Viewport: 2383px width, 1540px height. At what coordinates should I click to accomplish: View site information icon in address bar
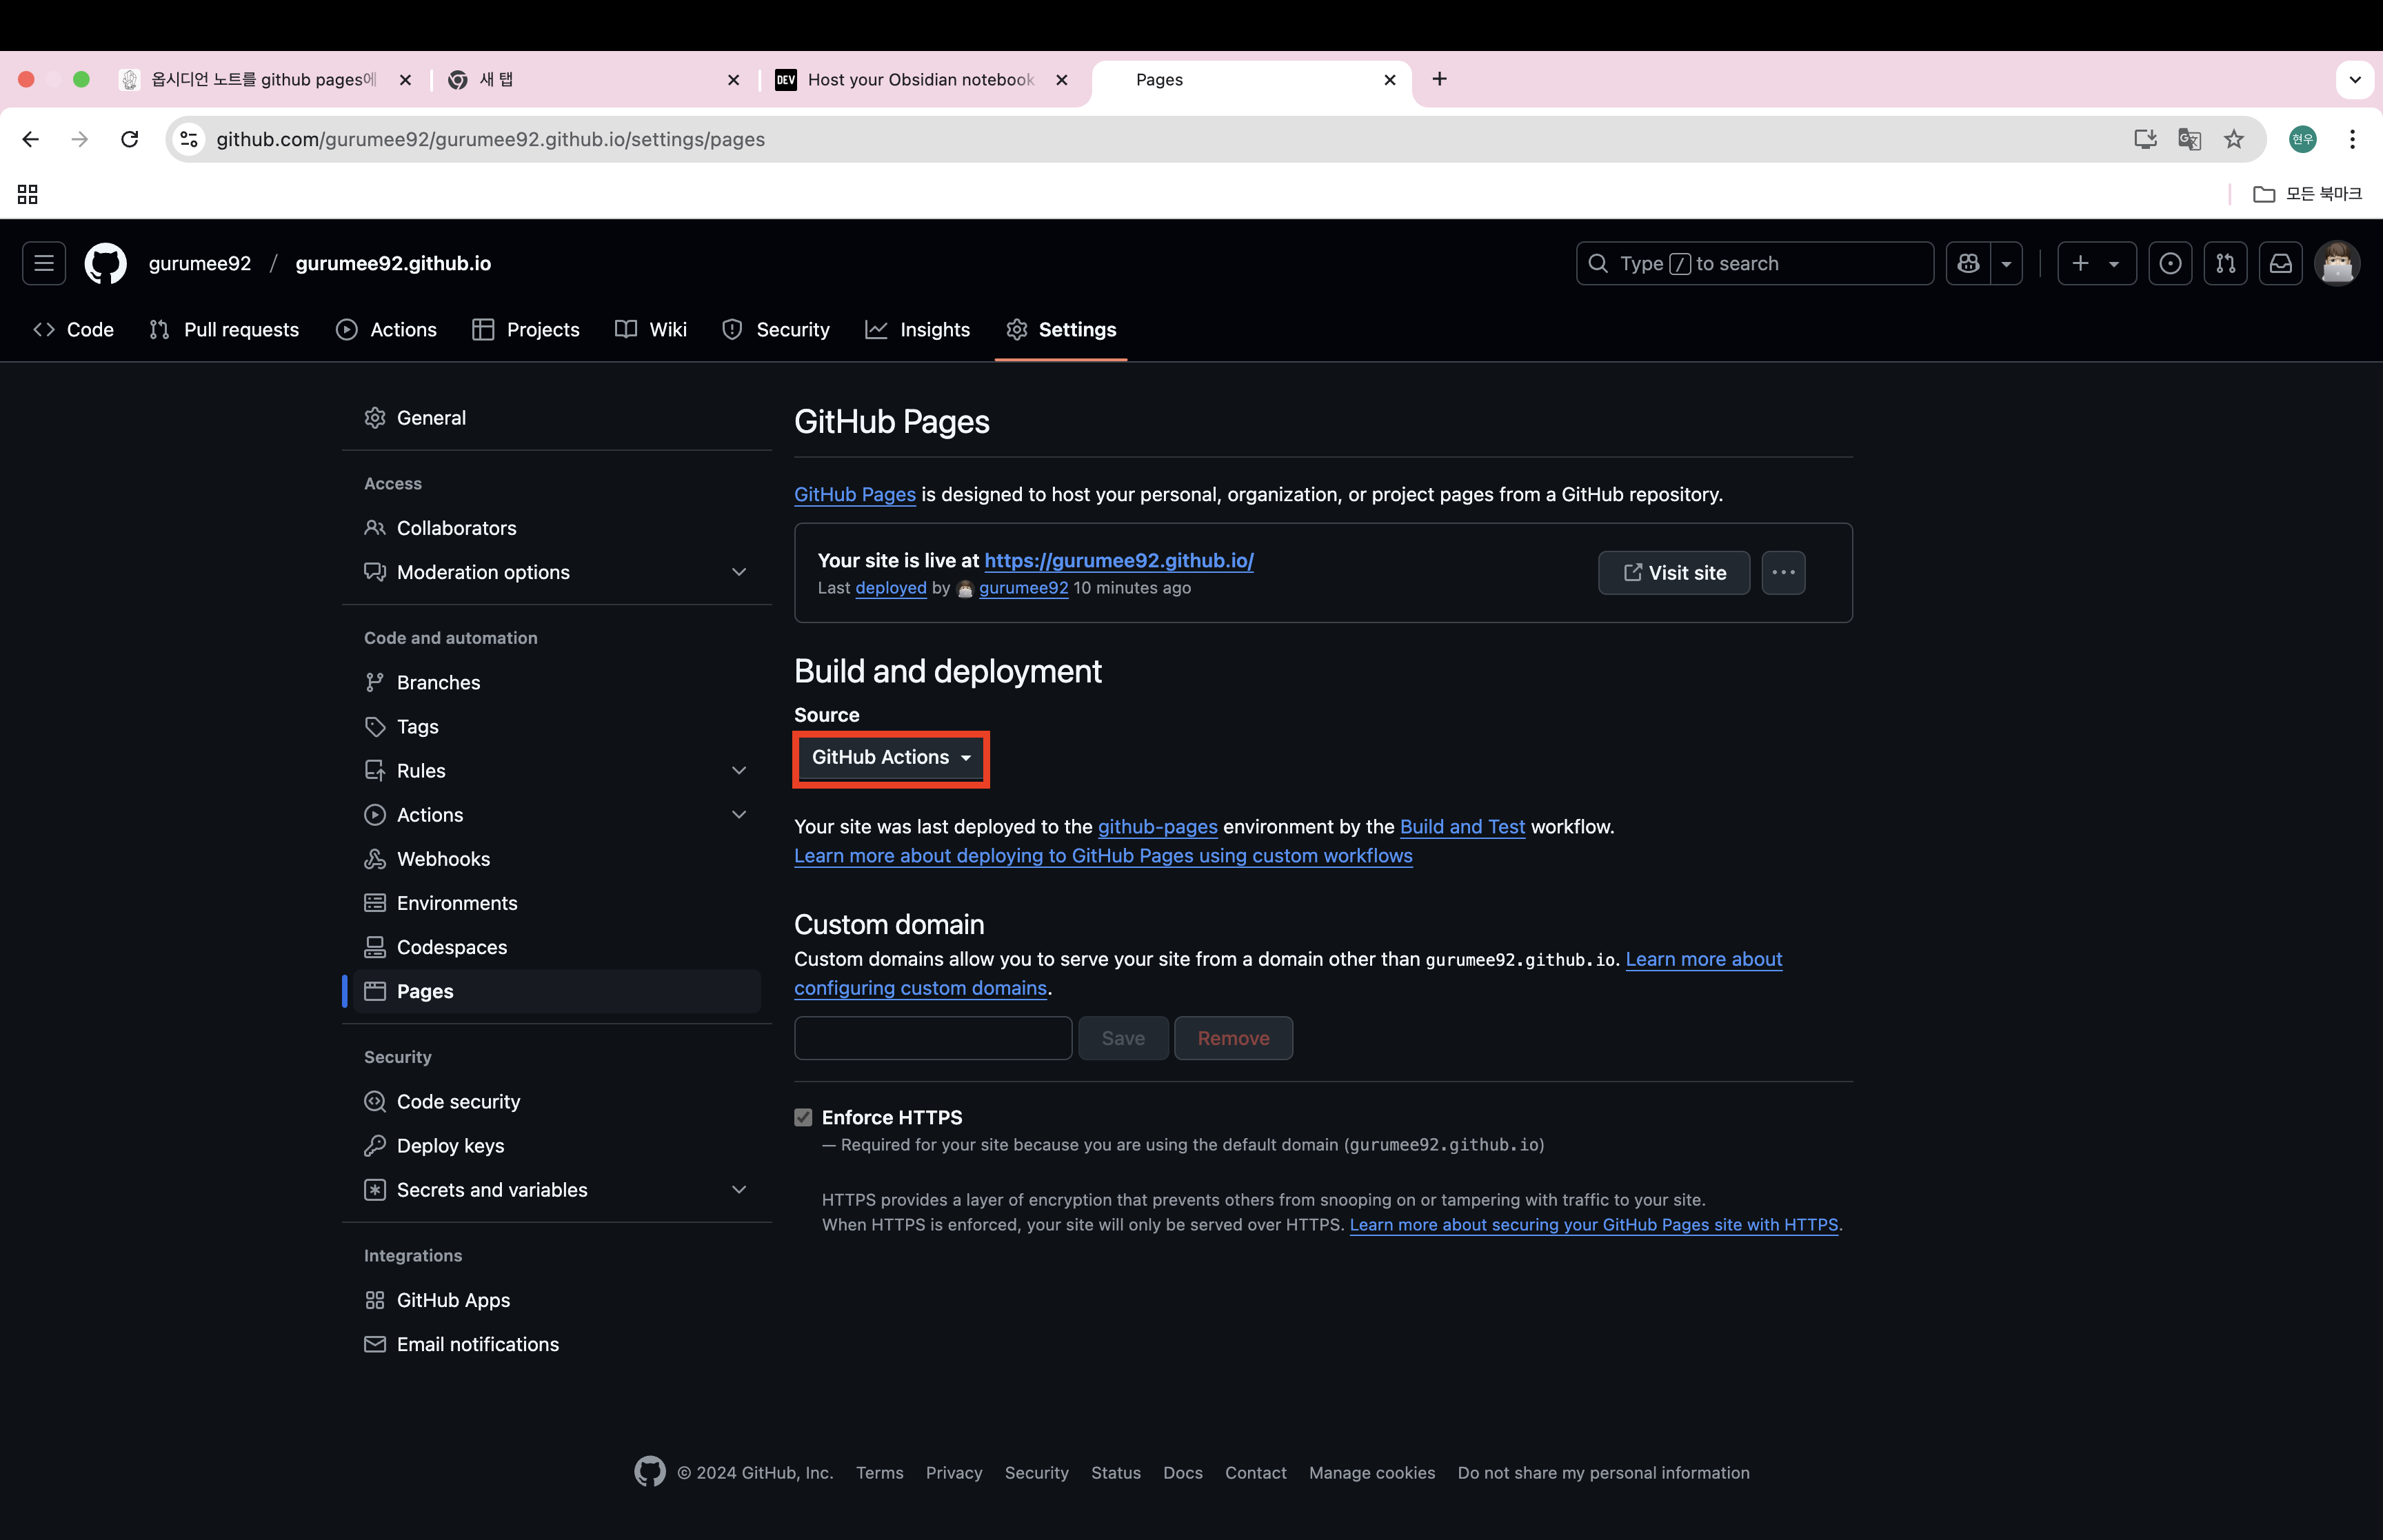(189, 139)
